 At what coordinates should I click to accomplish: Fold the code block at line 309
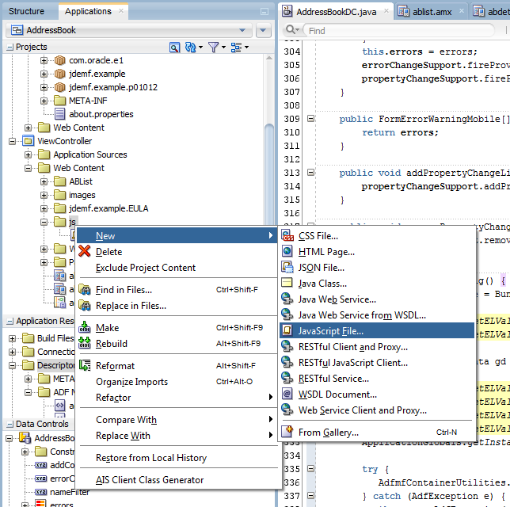pyautogui.click(x=311, y=119)
